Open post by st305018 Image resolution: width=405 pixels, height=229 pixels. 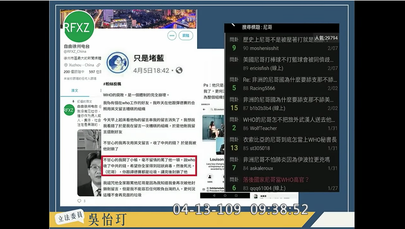282,144
